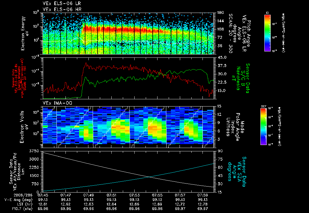Click the LST value 12.69
Viewport: 309px width, 213px height.
pos(157,204)
